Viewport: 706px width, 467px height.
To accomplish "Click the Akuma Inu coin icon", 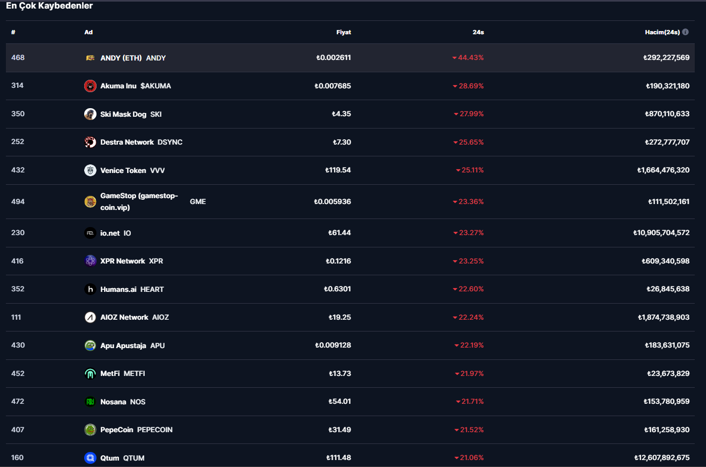I will pos(90,86).
